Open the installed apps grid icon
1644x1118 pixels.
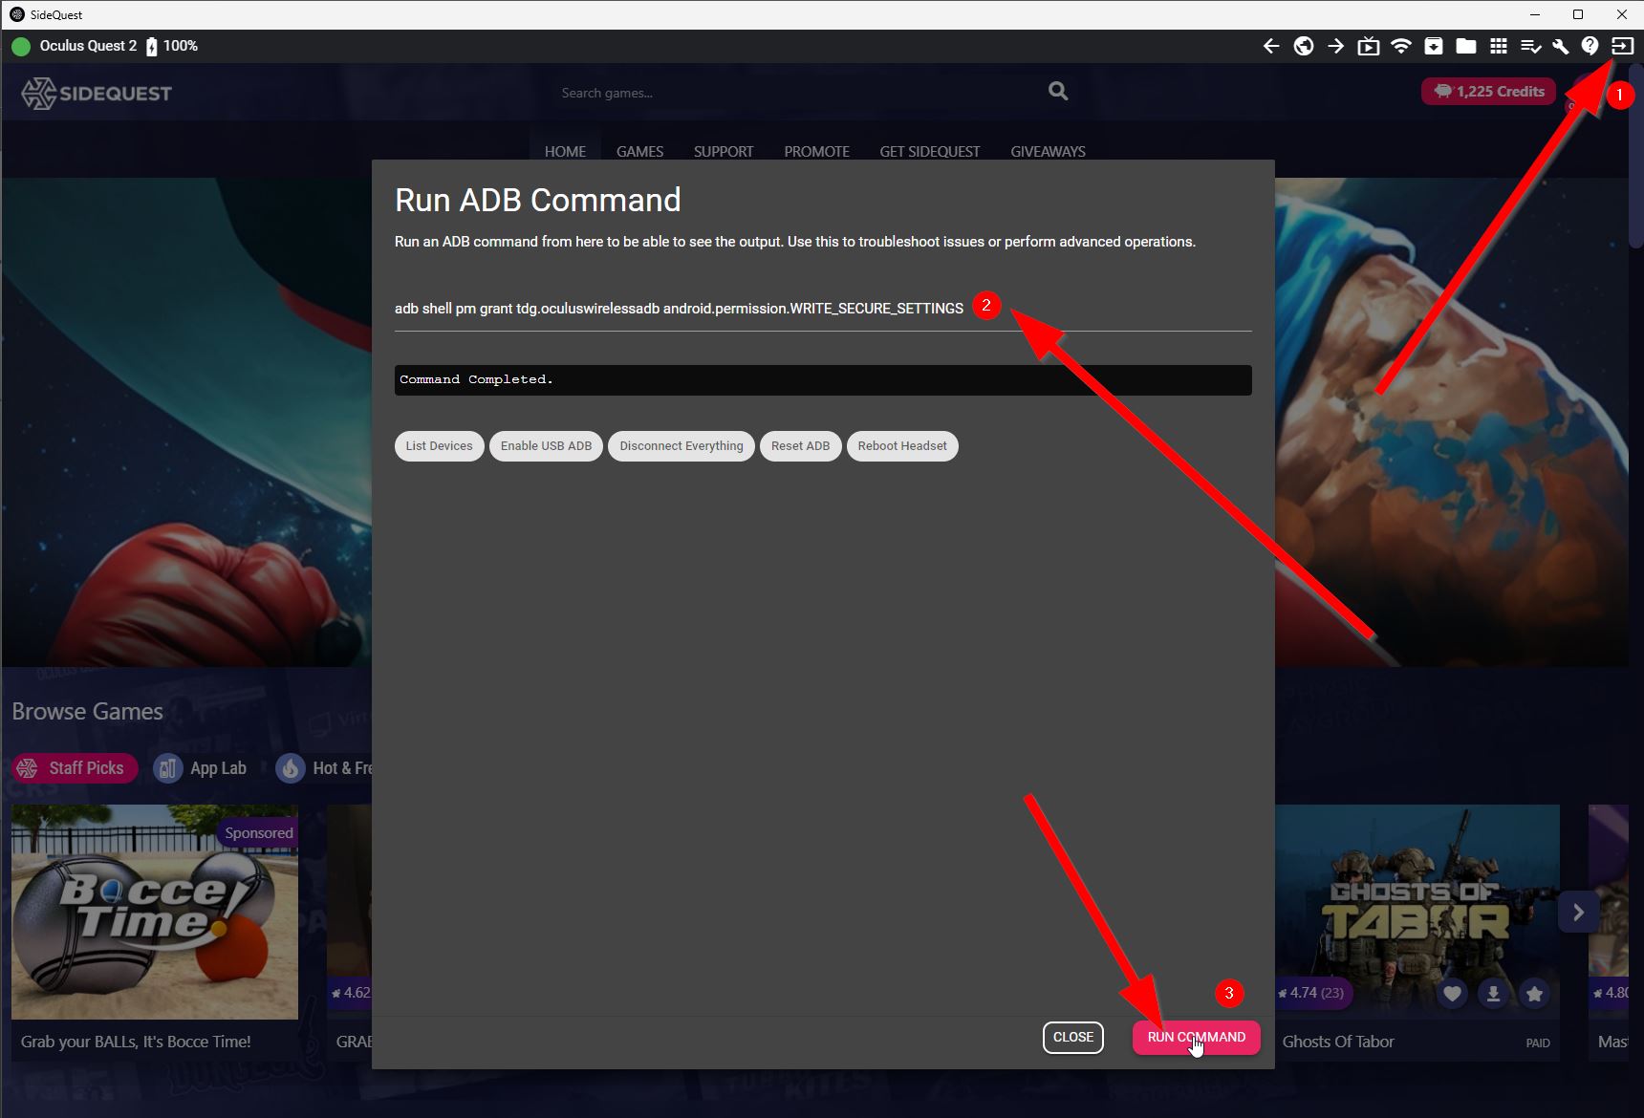(1499, 46)
